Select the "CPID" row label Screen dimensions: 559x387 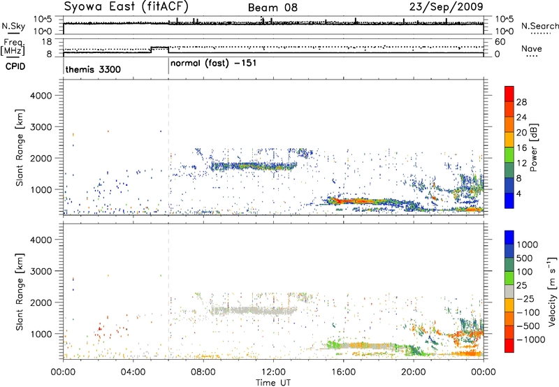[x=15, y=66]
